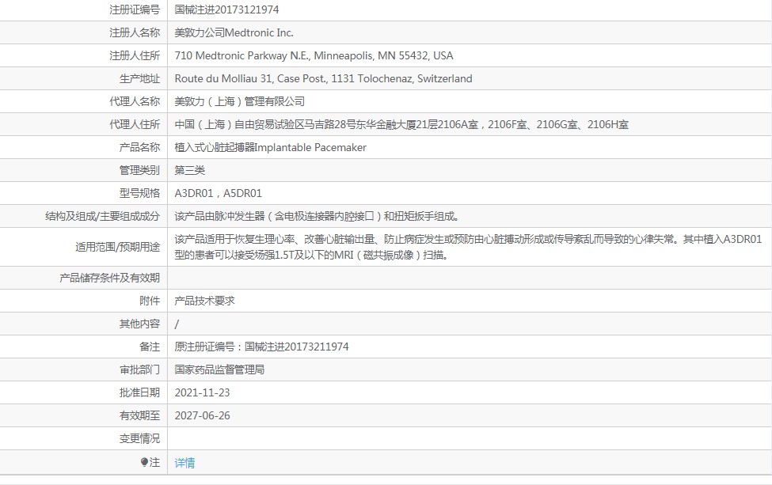Image resolution: width=772 pixels, height=485 pixels.
Task: Select management class value 第三类
Action: pos(189,171)
